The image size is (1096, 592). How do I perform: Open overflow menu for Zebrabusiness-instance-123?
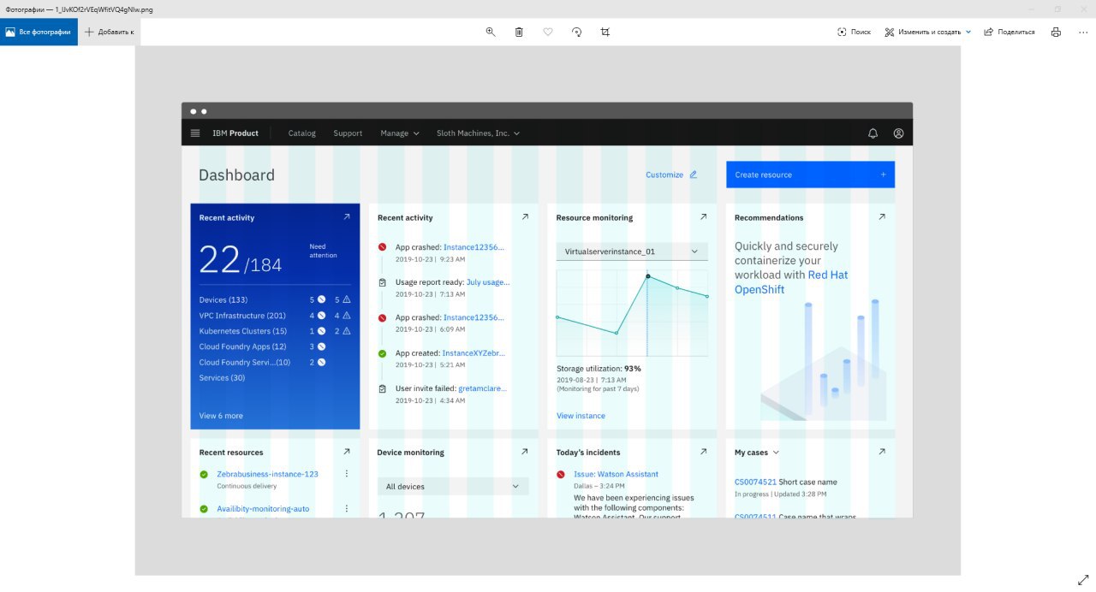pos(347,474)
